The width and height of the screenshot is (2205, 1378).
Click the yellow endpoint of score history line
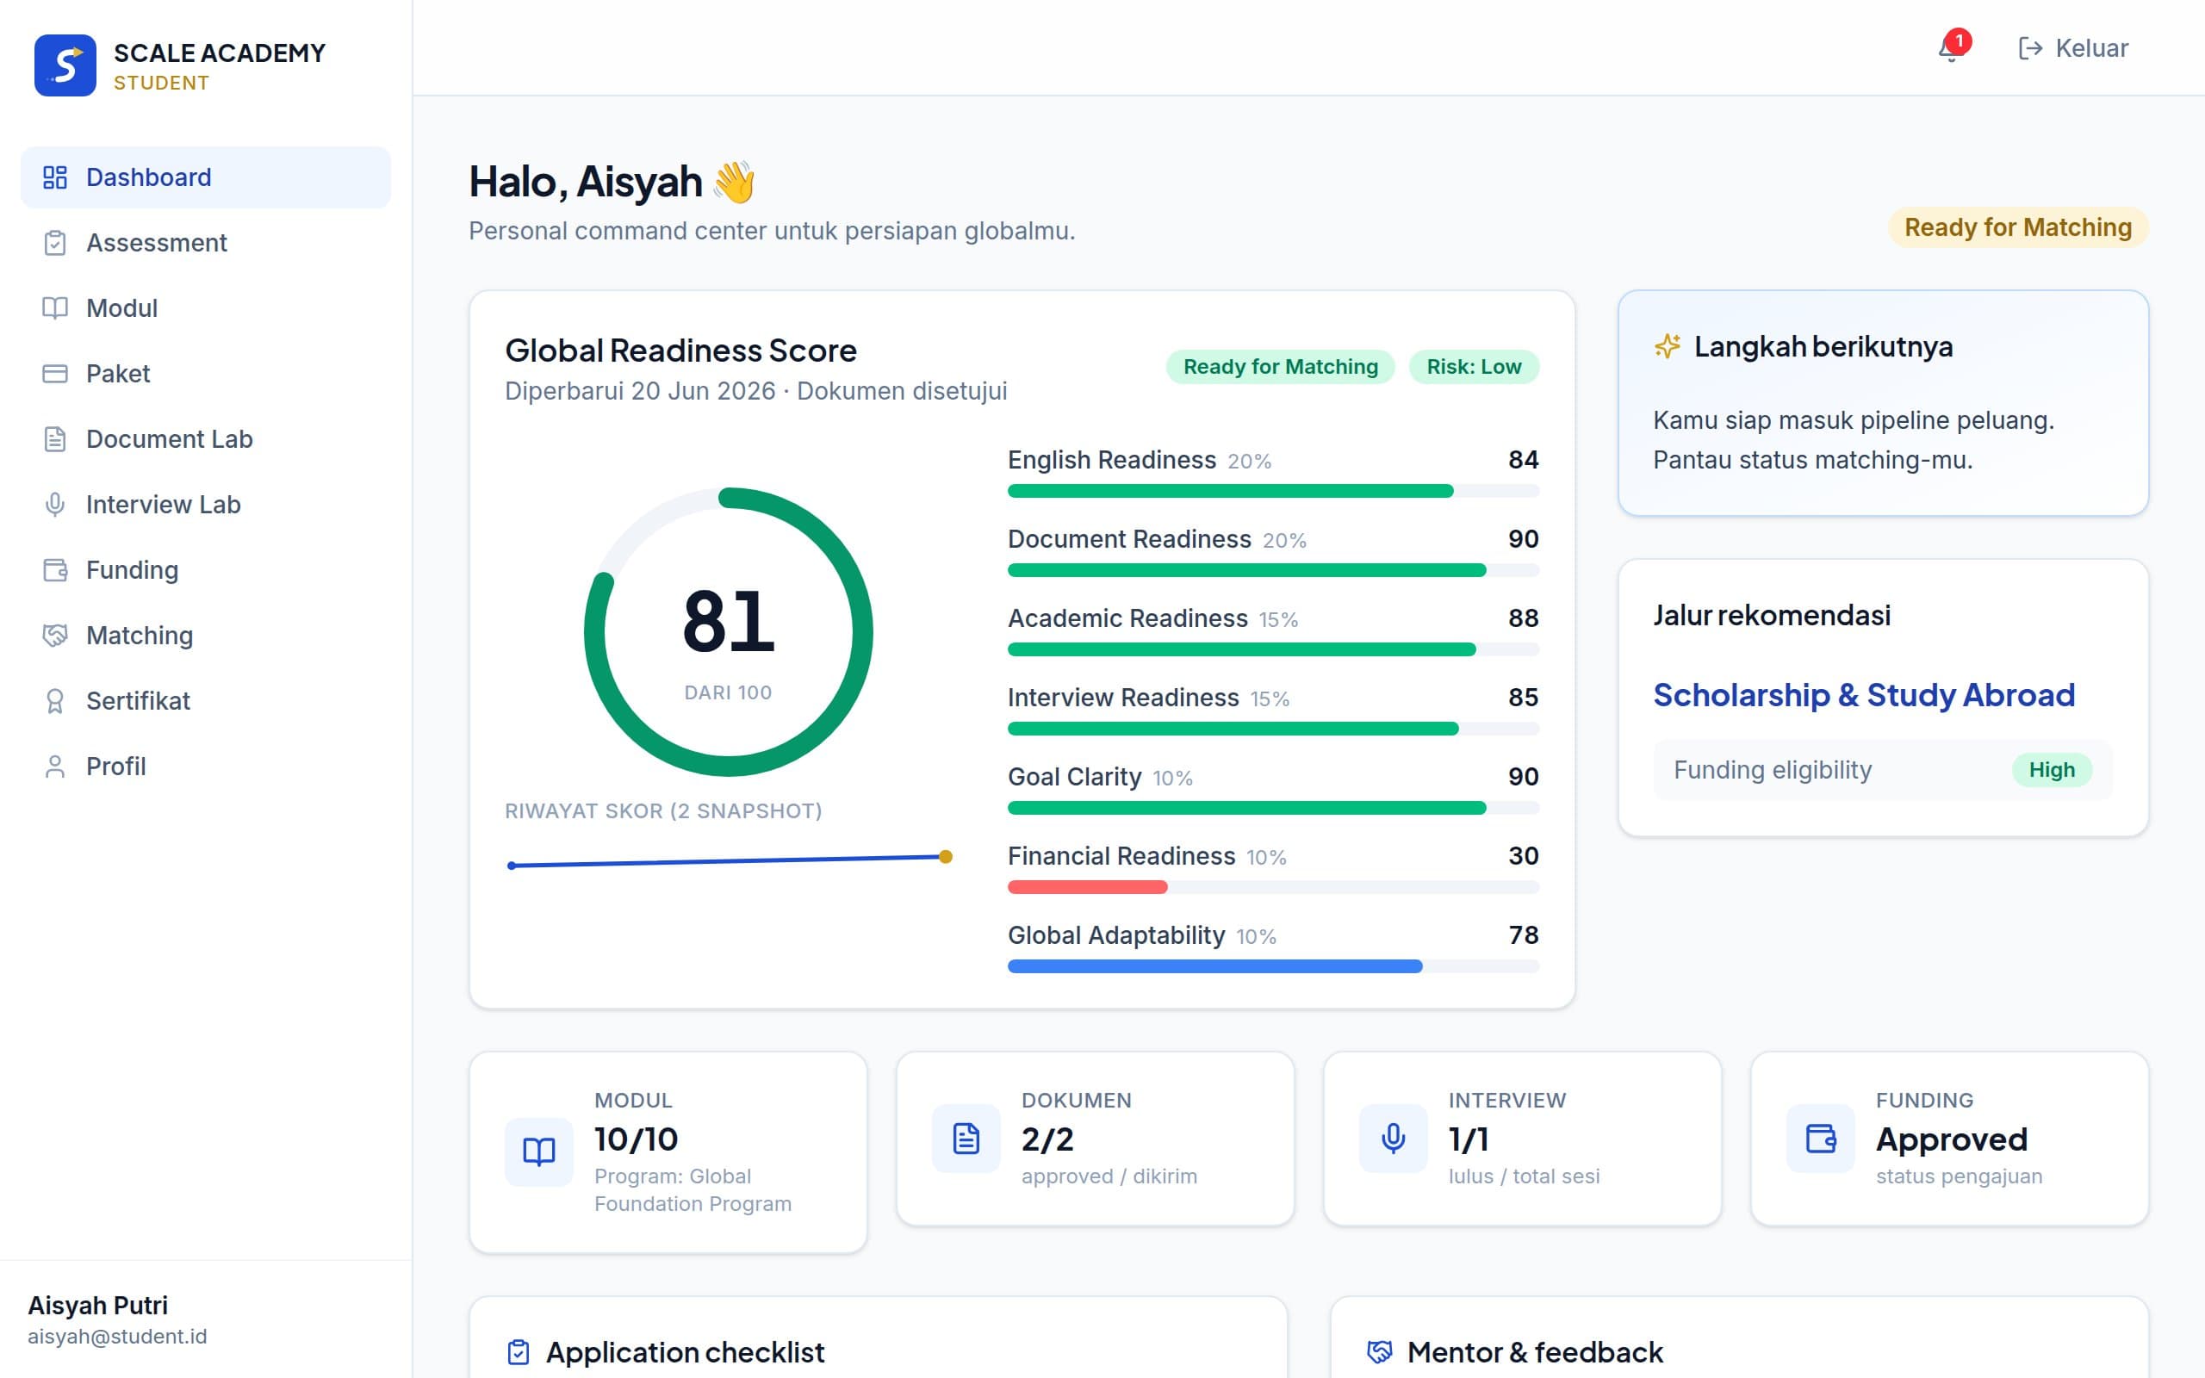click(946, 857)
